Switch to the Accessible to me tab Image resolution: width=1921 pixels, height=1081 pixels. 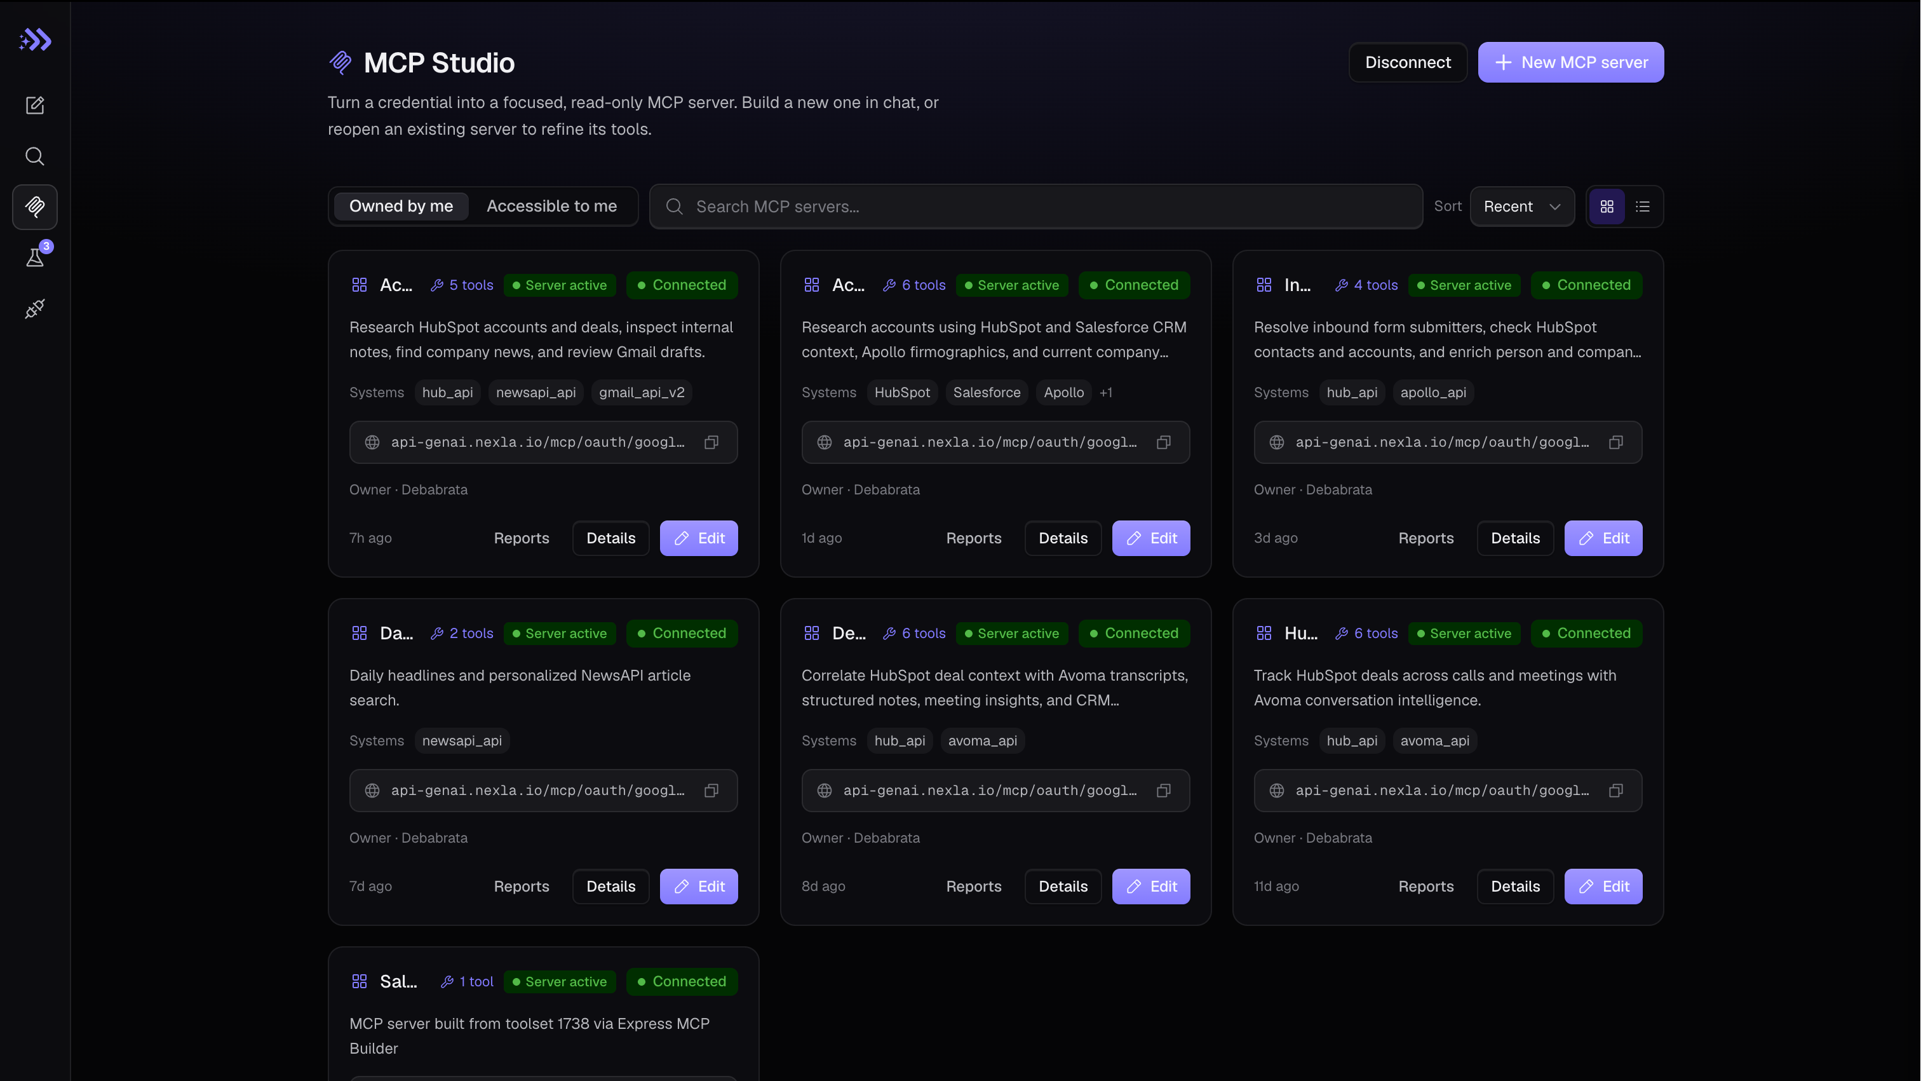pos(552,207)
